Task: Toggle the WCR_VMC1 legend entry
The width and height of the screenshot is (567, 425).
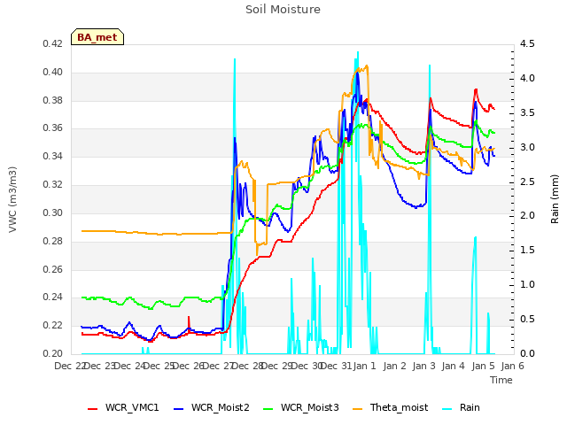Action: 123,407
